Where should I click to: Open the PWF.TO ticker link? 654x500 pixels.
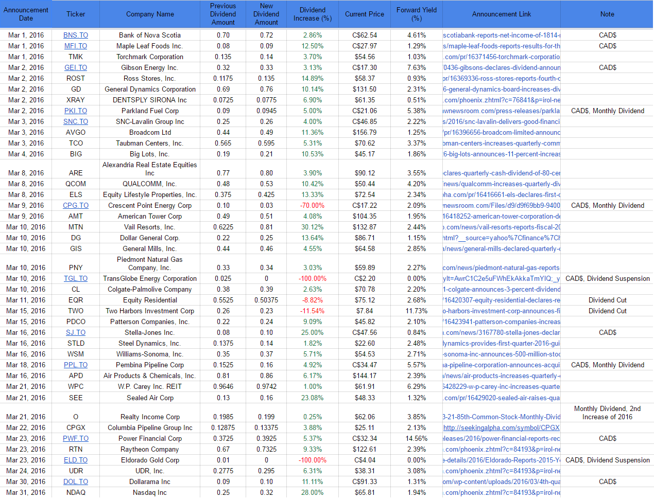(76, 438)
